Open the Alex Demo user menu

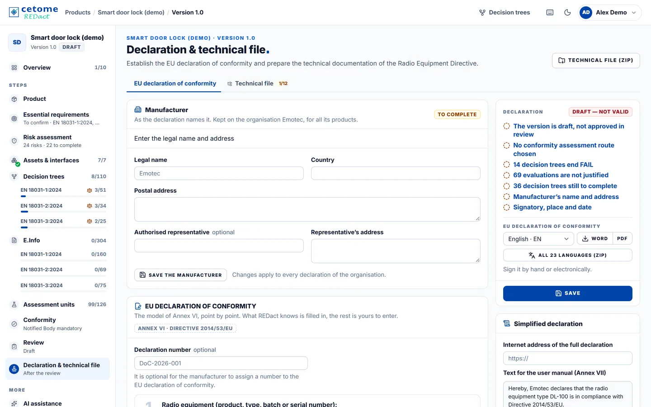[x=610, y=13]
